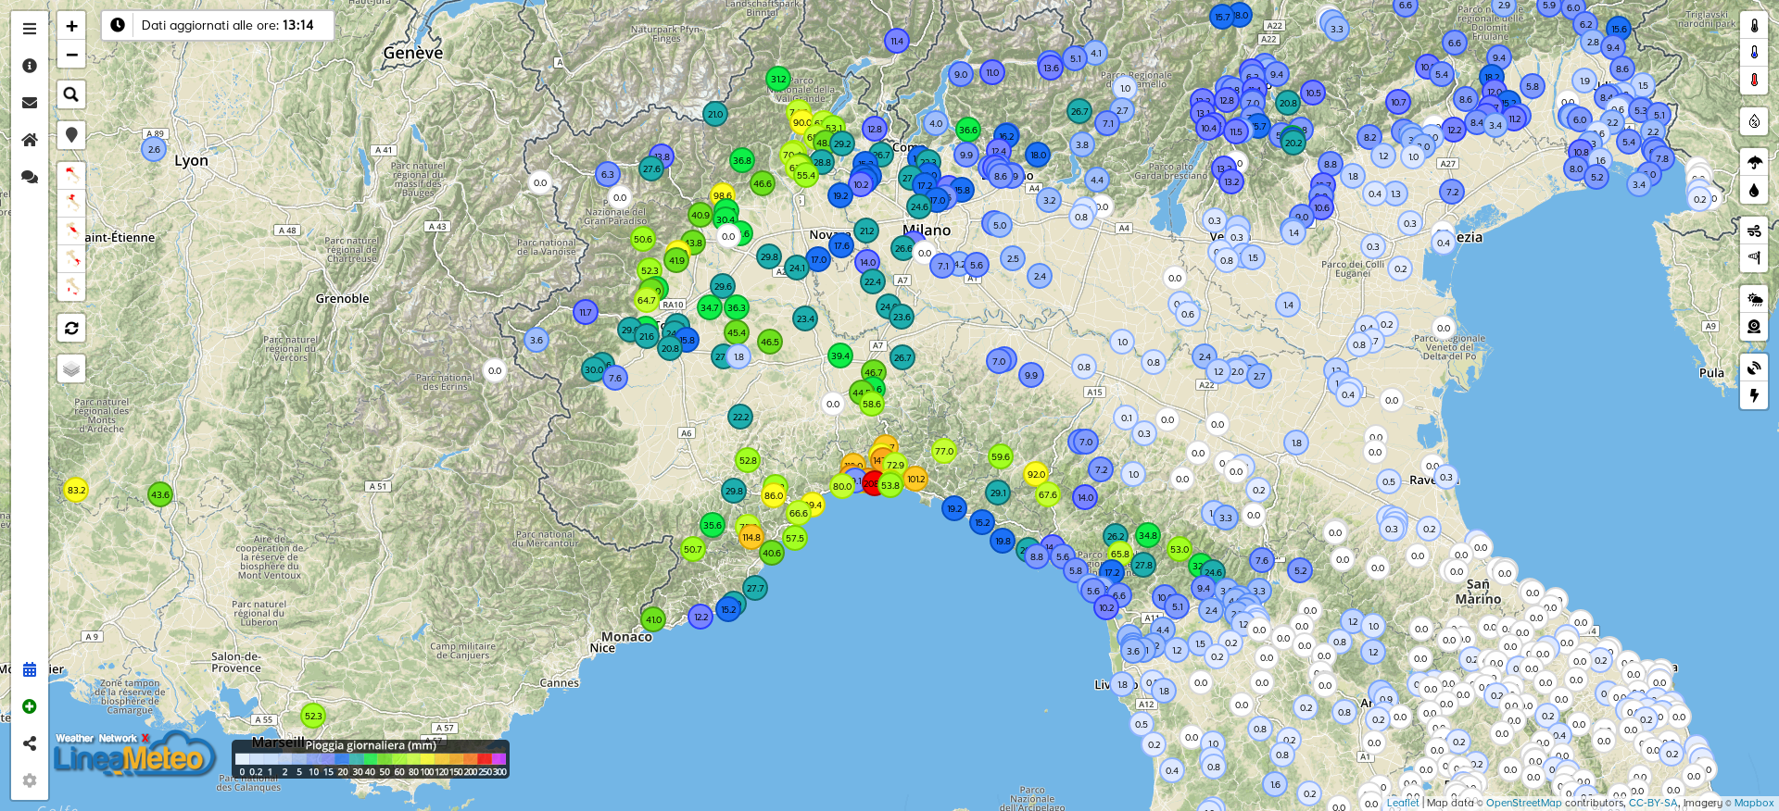The height and width of the screenshot is (811, 1779).
Task: Click the OpenStreetMap attribution link
Action: point(1524,804)
